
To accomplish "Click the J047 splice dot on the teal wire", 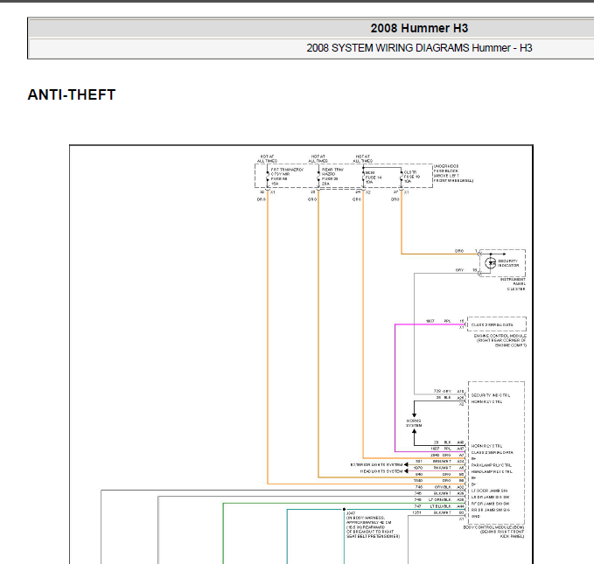I will [344, 510].
